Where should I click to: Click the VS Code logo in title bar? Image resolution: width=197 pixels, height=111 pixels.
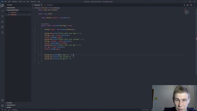pyautogui.click(x=2, y=2)
